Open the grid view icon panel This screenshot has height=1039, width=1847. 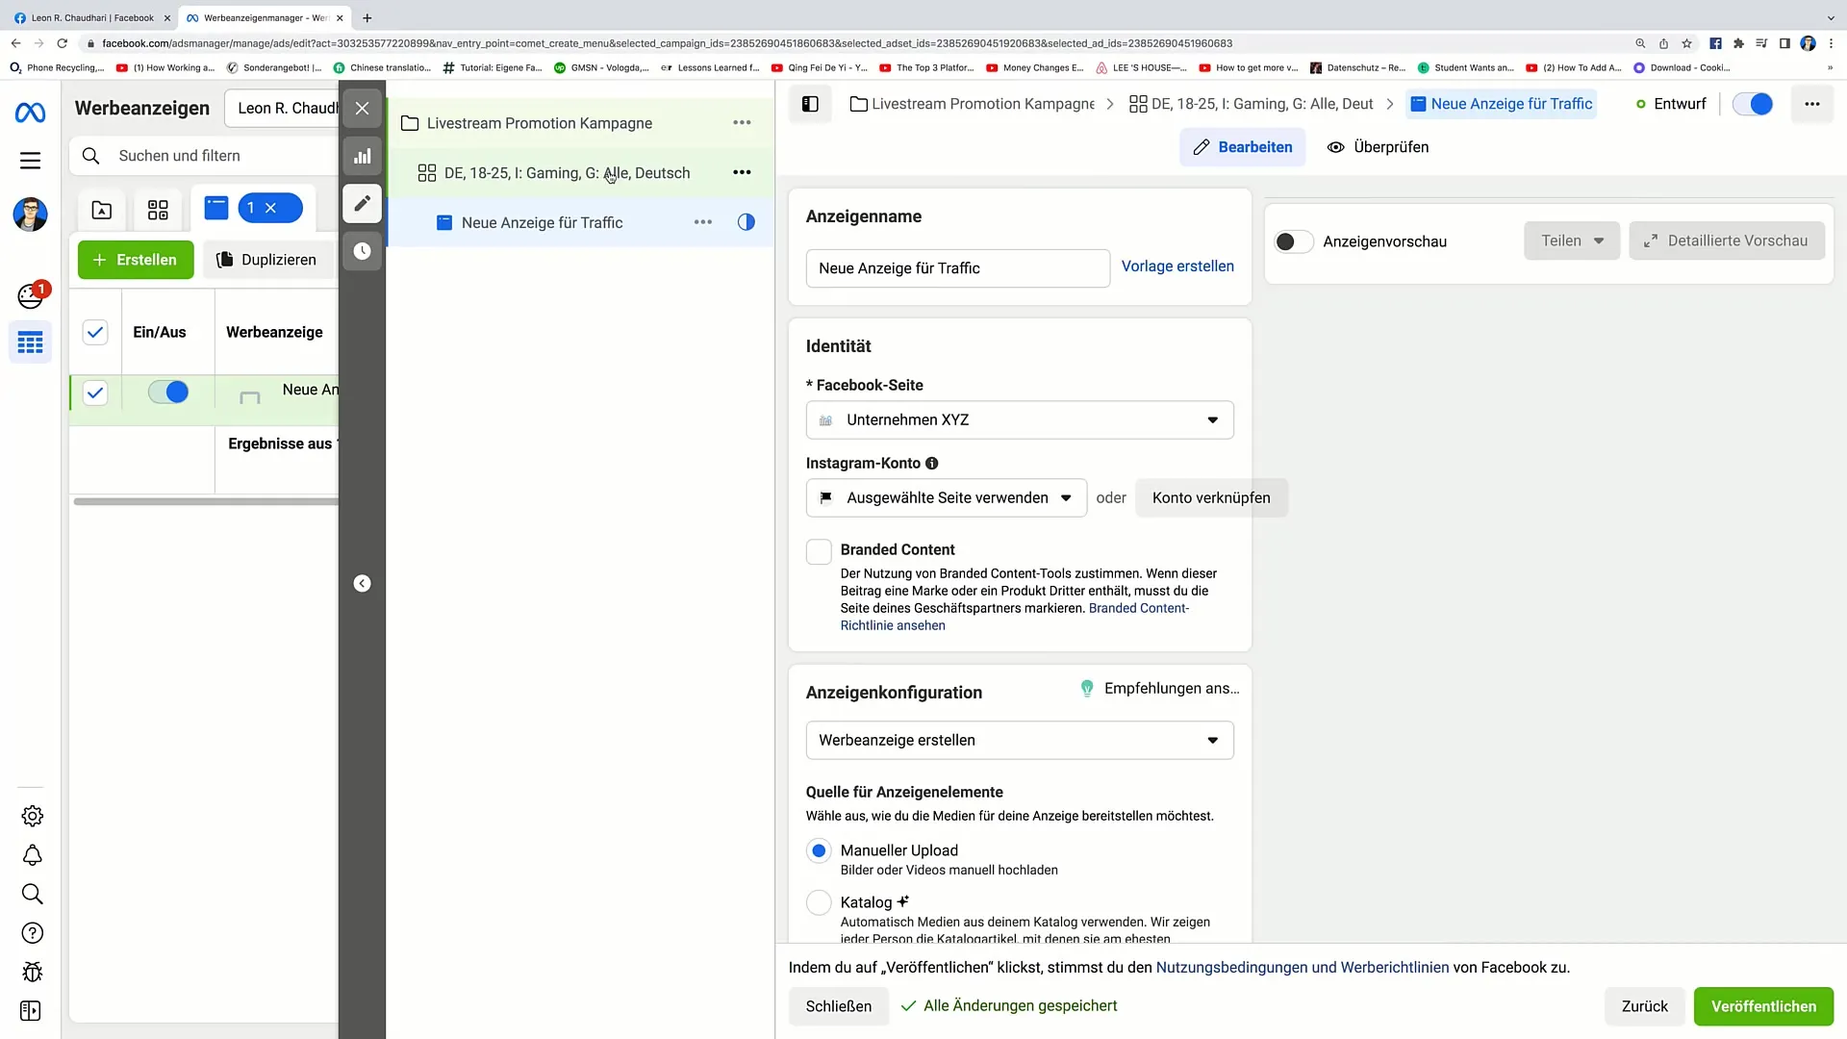pos(158,208)
